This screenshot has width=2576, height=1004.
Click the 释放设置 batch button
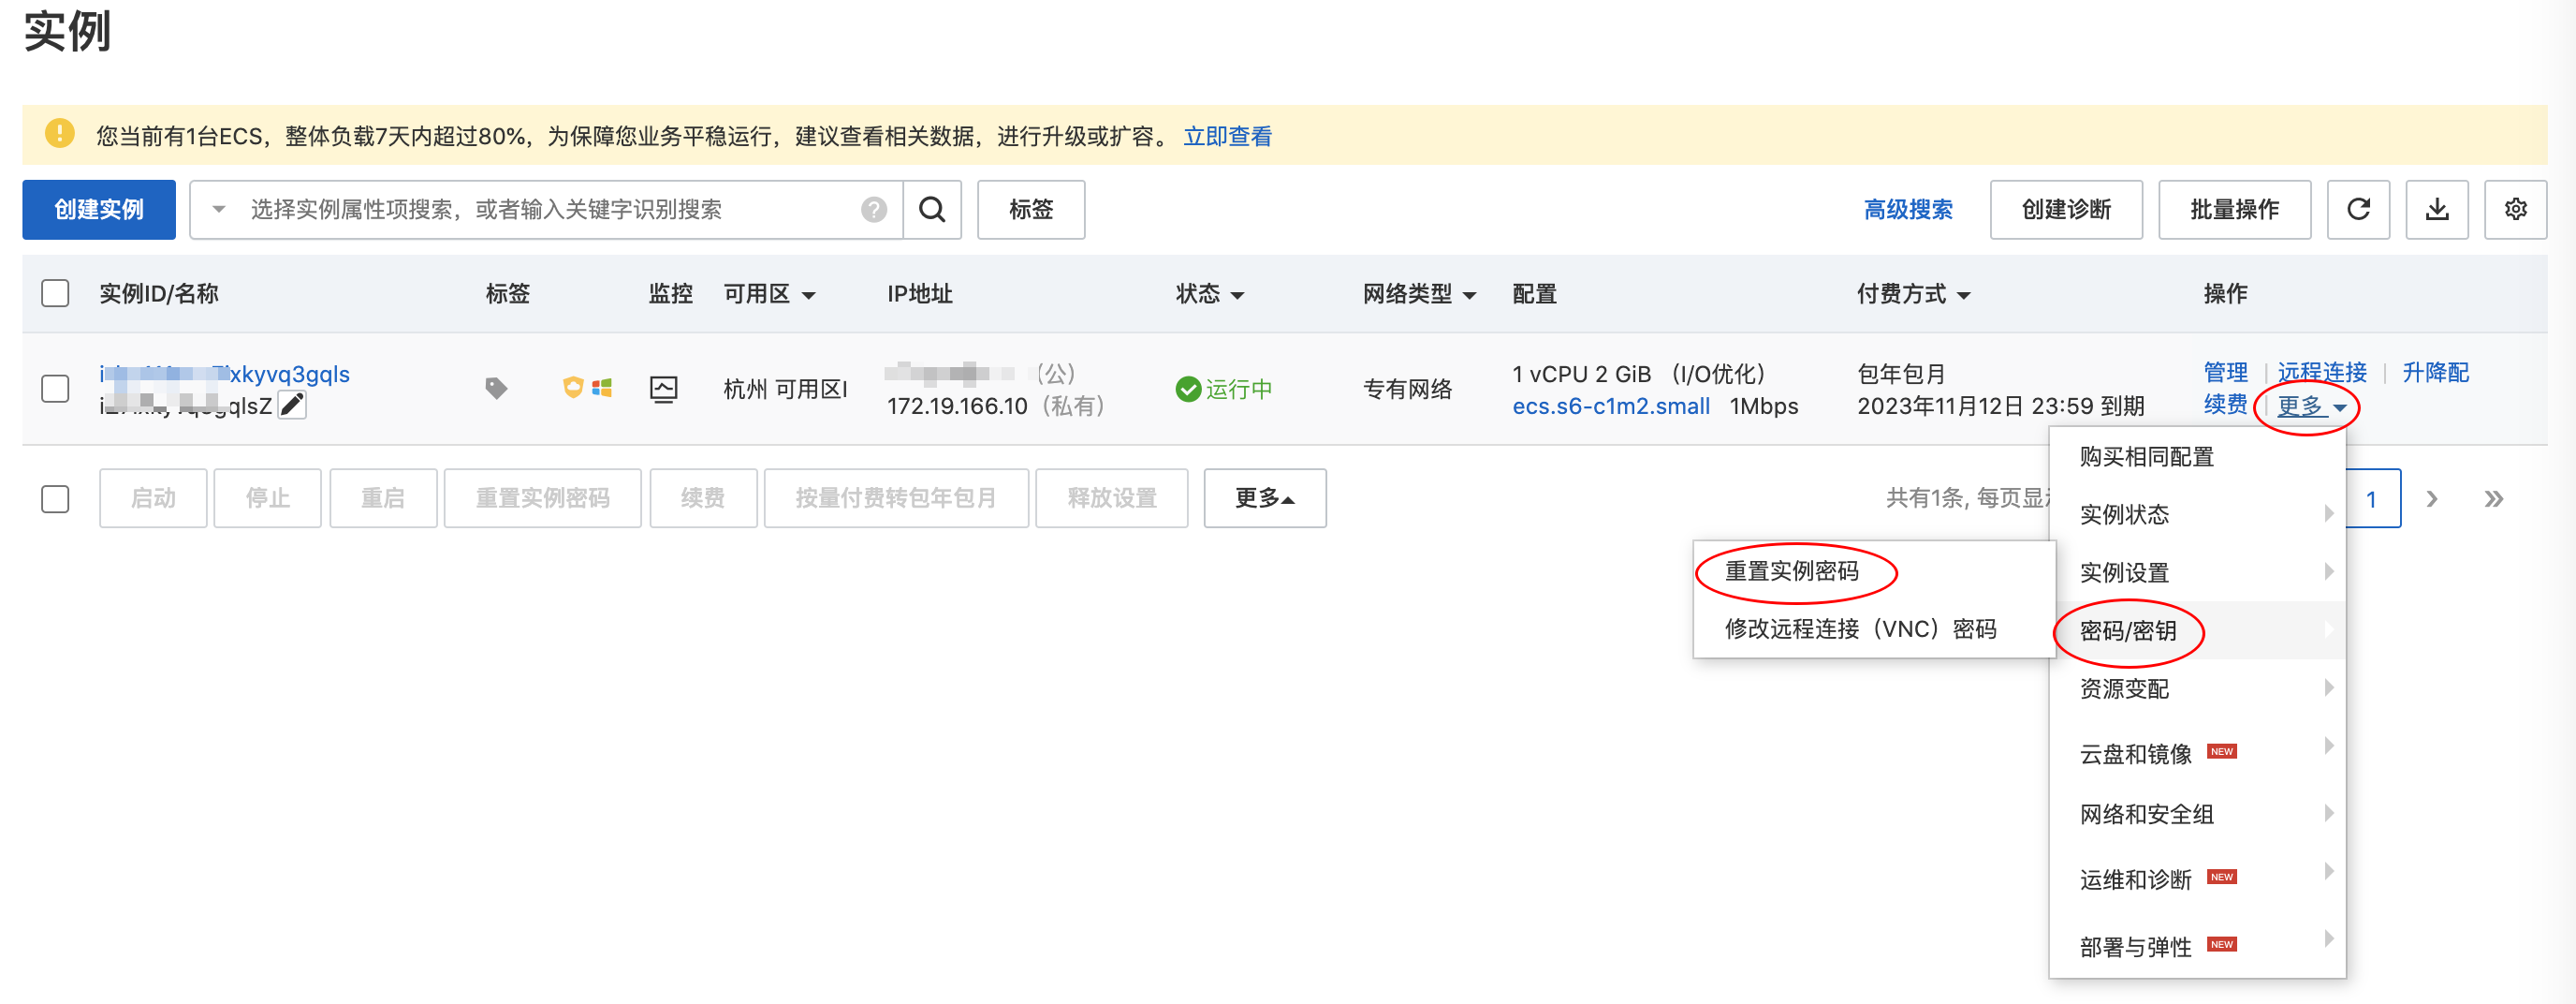pos(1112,498)
